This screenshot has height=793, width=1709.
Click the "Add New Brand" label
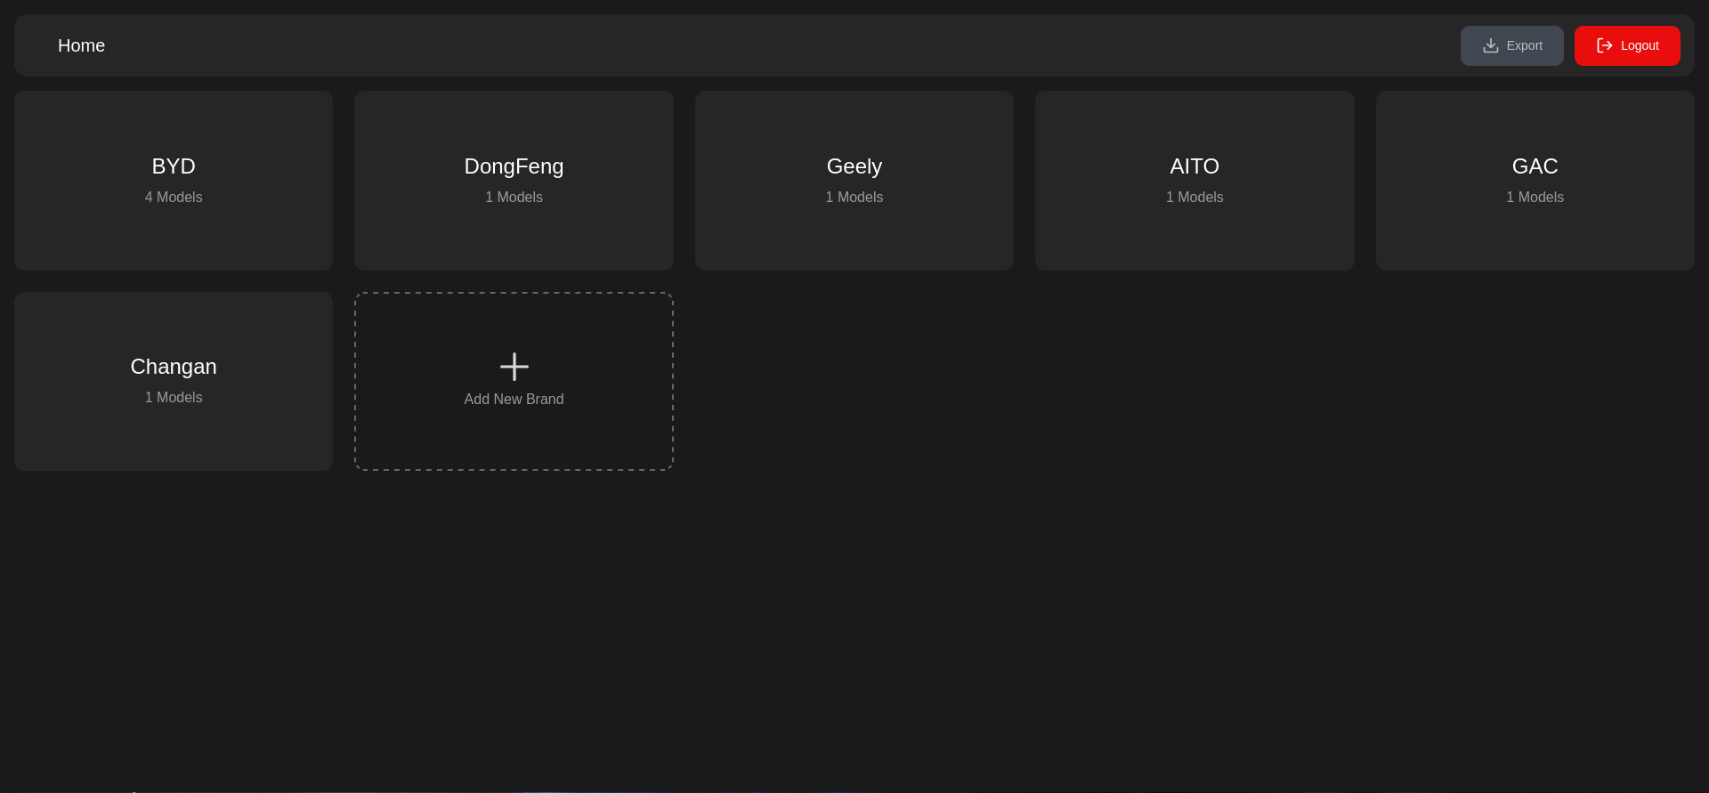click(514, 400)
